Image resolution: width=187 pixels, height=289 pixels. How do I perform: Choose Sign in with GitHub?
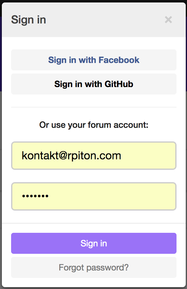point(94,84)
